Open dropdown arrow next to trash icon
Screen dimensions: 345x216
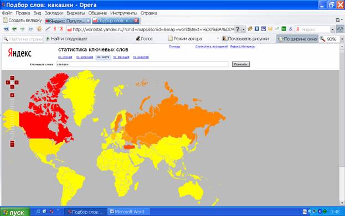pos(342,20)
